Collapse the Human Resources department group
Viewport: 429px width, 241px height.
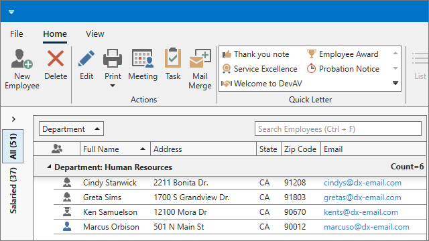49,167
